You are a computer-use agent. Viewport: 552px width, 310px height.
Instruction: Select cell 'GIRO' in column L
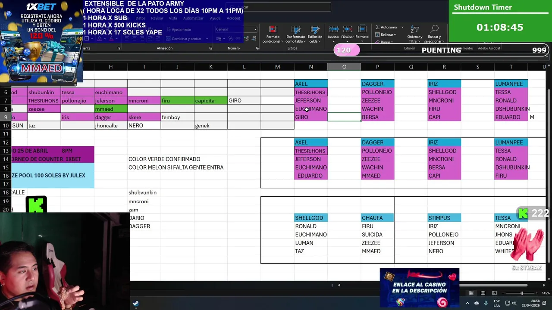click(244, 101)
